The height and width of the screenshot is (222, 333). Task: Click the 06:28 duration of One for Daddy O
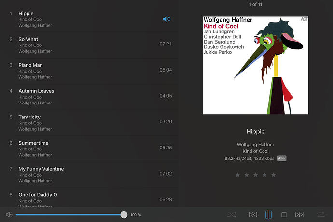(166, 200)
